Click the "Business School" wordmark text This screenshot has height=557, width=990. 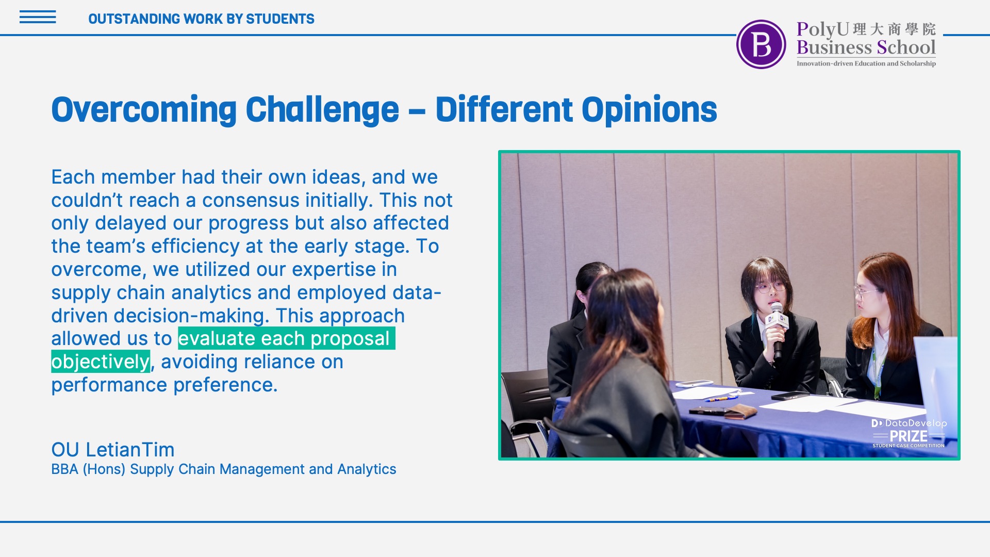[x=866, y=47]
